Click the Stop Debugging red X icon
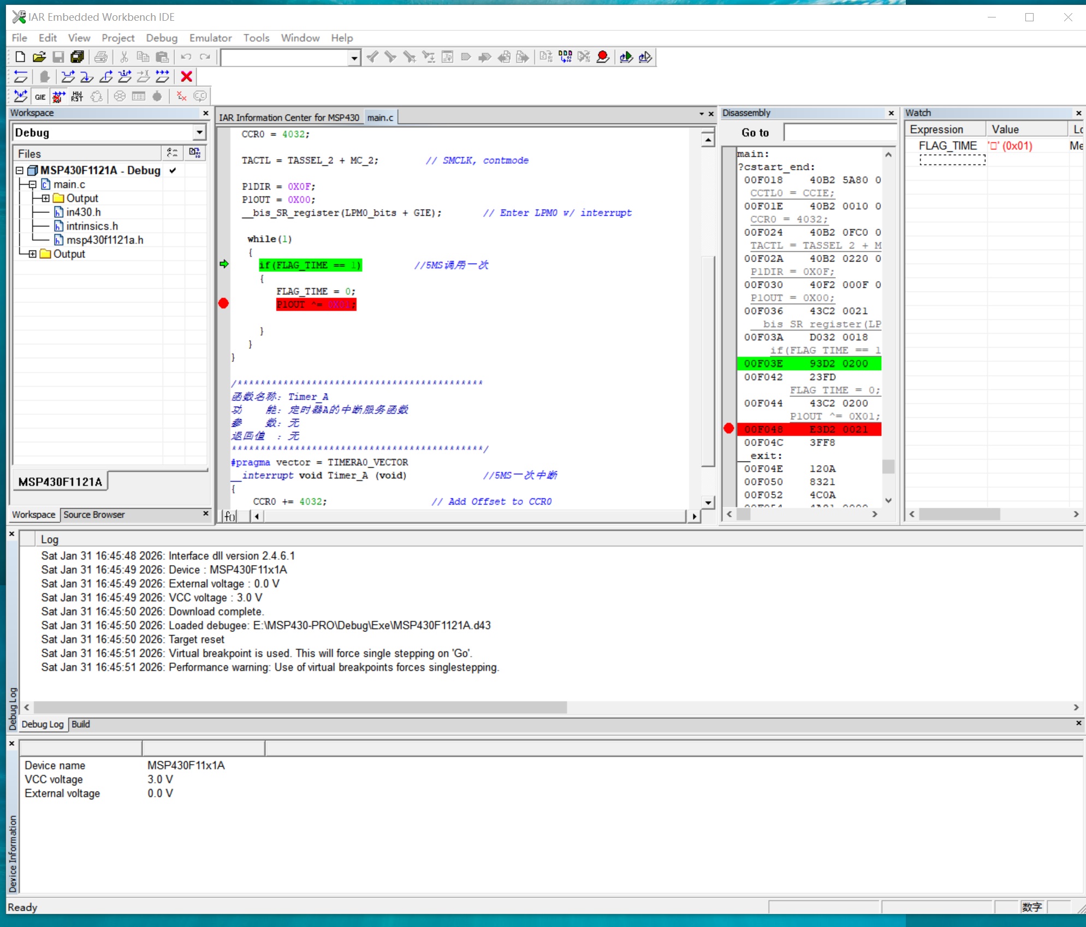1086x927 pixels. coord(186,76)
